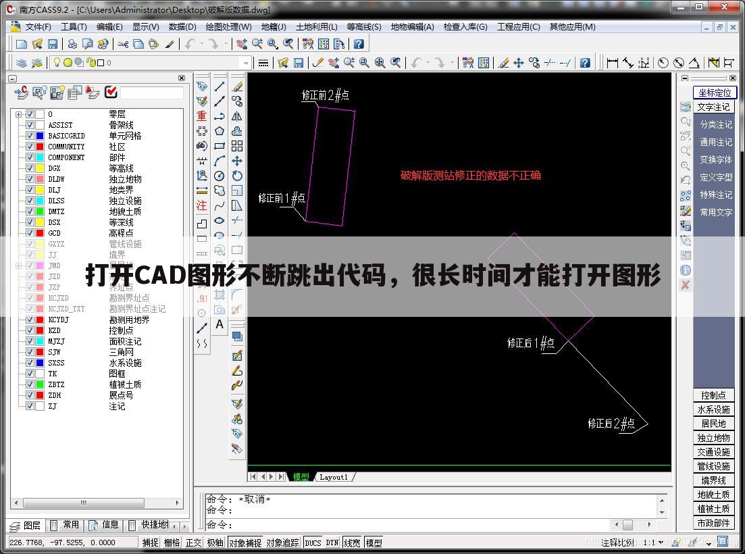Click the Save disk icon in first toolbar row
745x554 pixels.
click(52, 44)
